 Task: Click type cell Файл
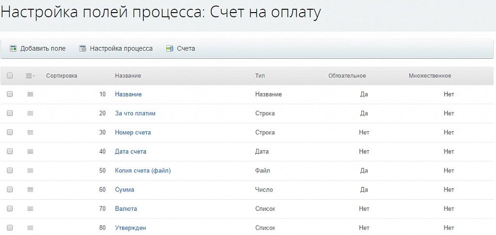(x=263, y=171)
